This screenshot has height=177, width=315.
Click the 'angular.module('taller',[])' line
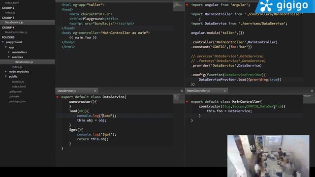218,33
